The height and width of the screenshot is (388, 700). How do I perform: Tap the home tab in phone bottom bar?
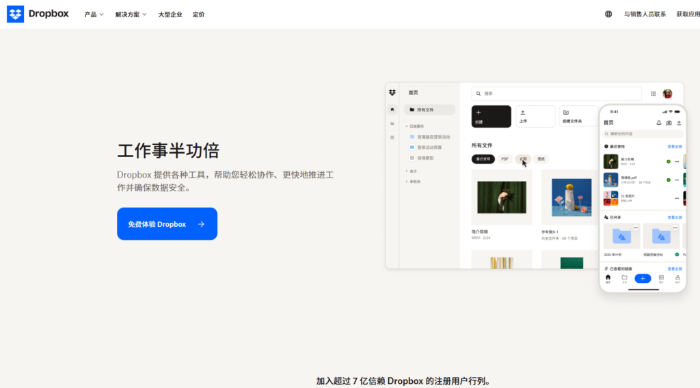tap(608, 279)
